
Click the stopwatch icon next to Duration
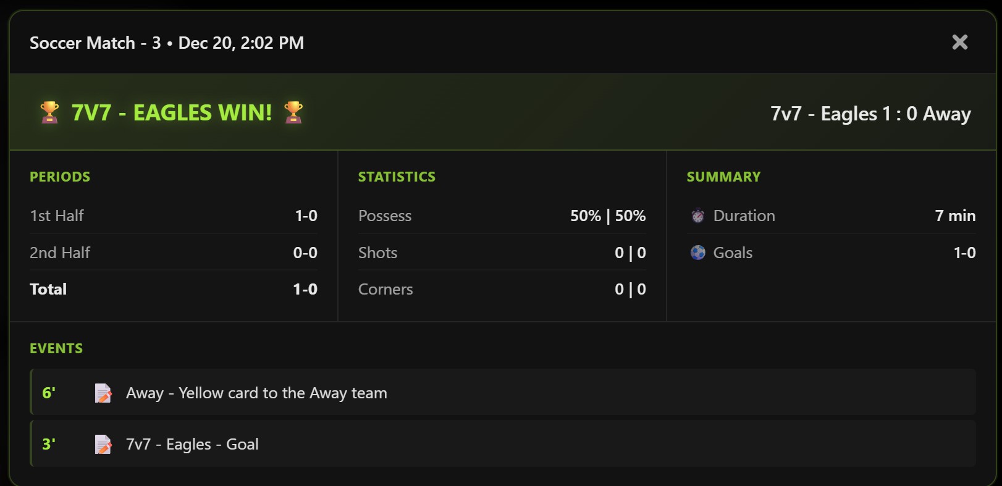697,216
